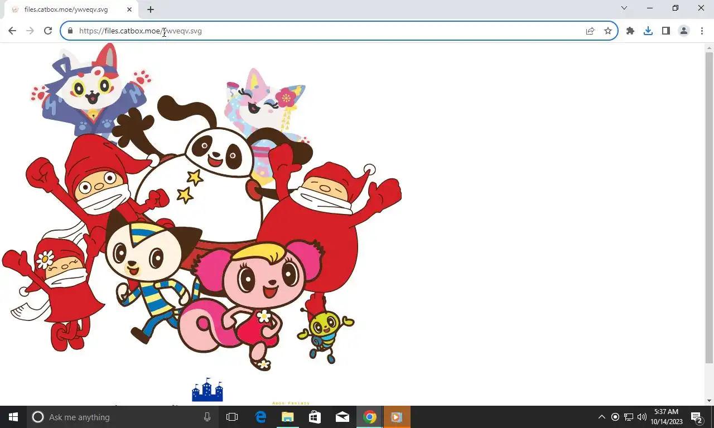The image size is (714, 428).
Task: Open the Extensions puzzle icon
Action: [630, 31]
